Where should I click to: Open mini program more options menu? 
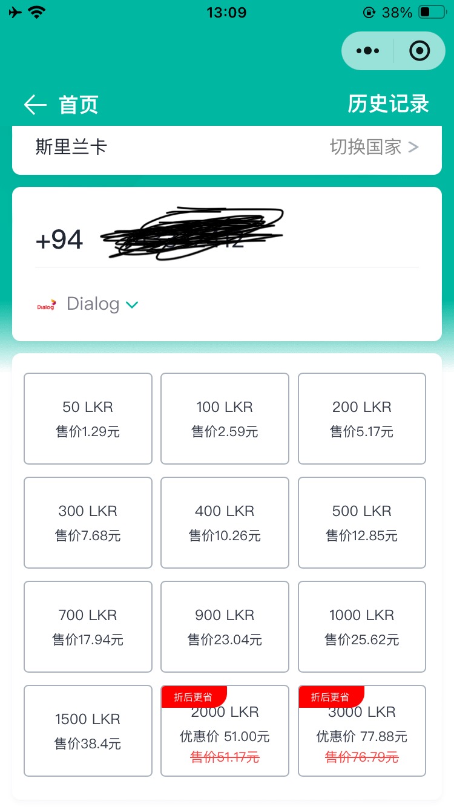click(x=367, y=51)
